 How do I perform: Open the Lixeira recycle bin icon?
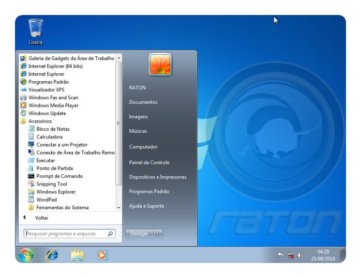click(36, 32)
